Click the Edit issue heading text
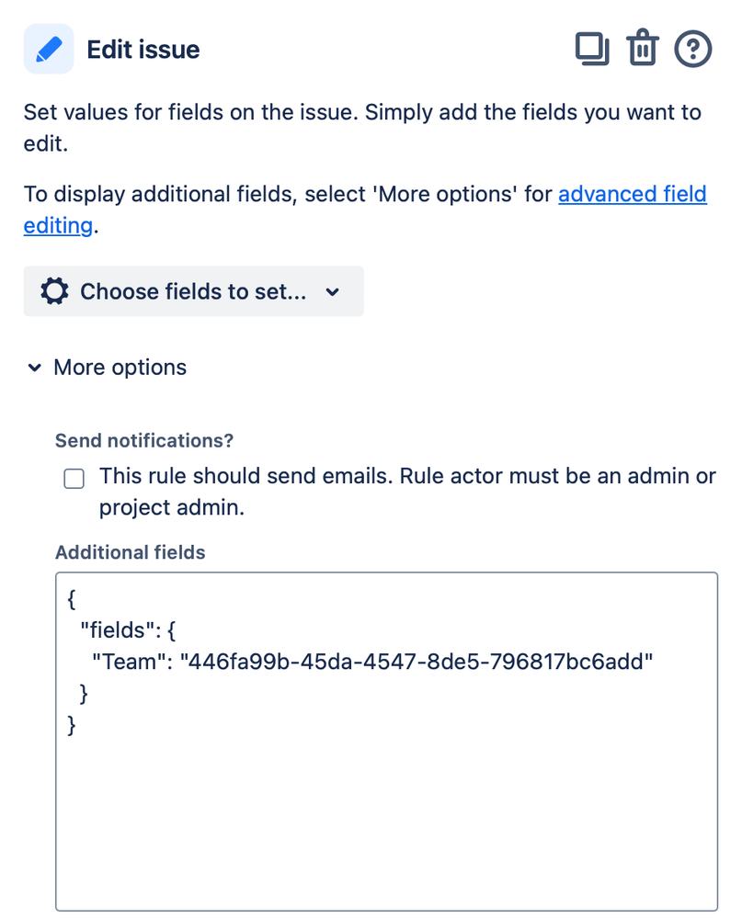 [143, 49]
